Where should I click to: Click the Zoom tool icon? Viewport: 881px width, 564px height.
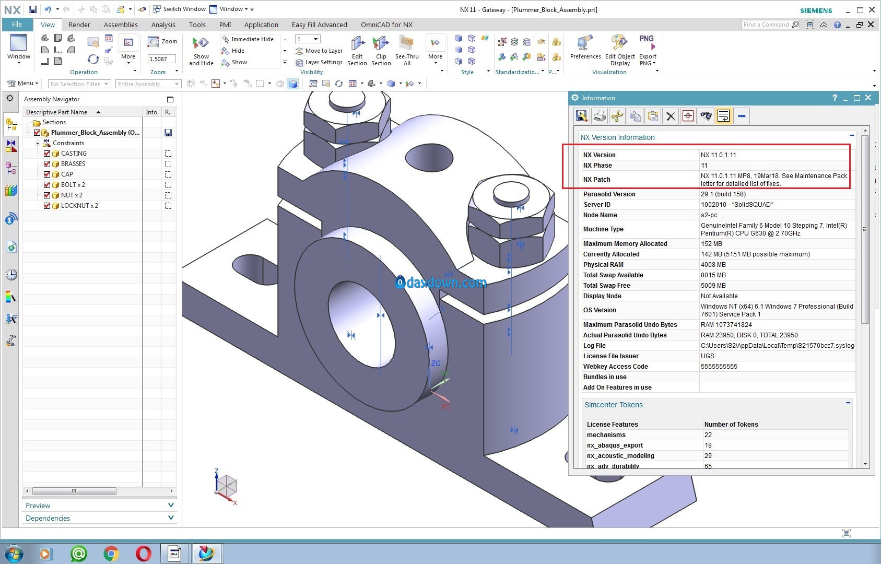tap(153, 42)
